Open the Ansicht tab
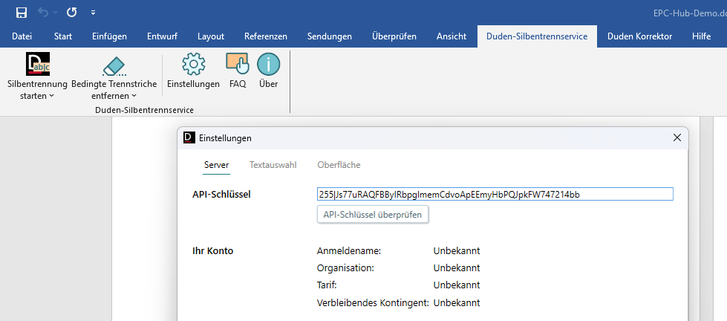 pos(451,36)
